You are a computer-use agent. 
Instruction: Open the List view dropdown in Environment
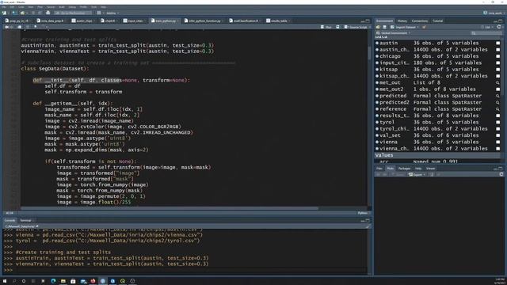(x=486, y=27)
